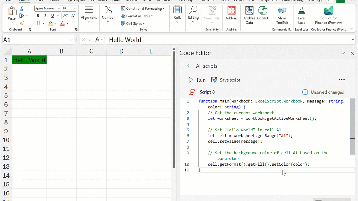
Task: Open Copilot for Finance (Preview)
Action: [328, 16]
